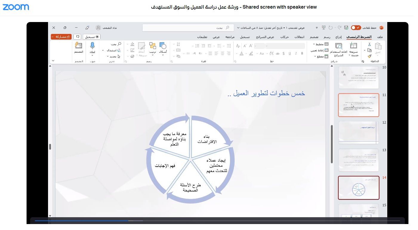The height and width of the screenshot is (230, 418).
Task: Toggle Underline text formatting
Action: click(289, 54)
